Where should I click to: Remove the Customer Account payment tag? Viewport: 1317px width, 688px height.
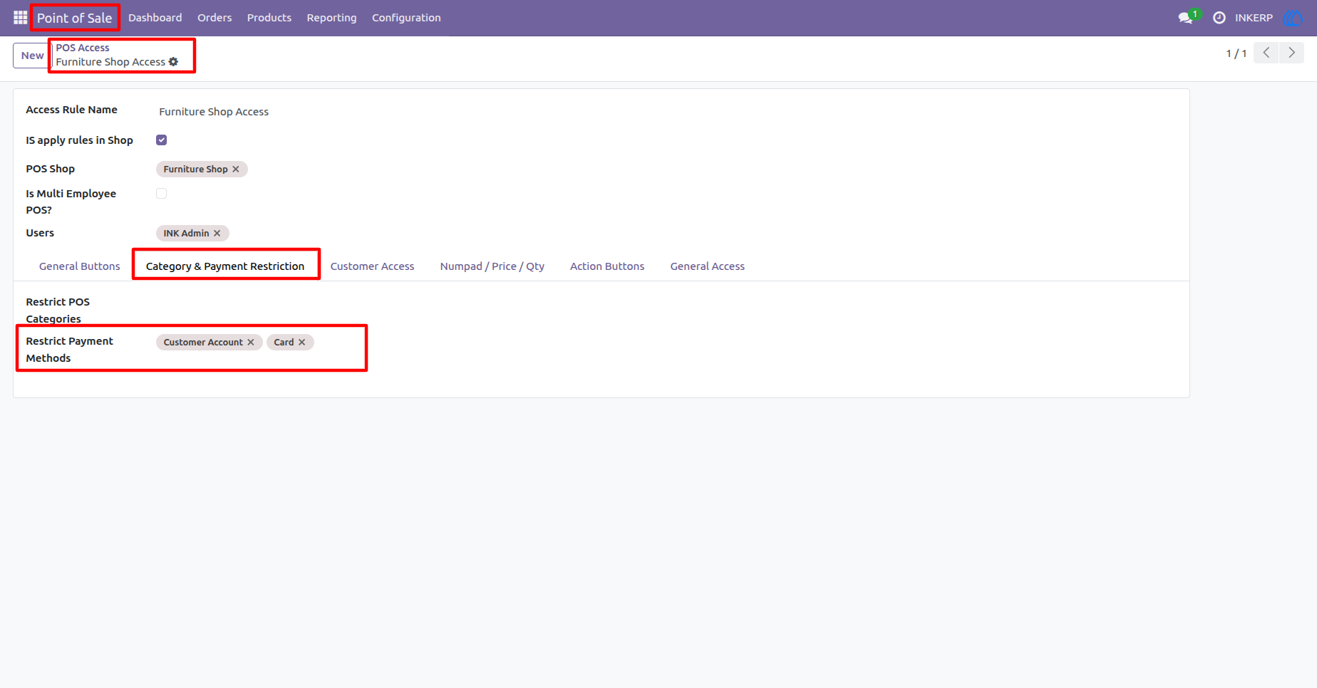[x=251, y=343]
